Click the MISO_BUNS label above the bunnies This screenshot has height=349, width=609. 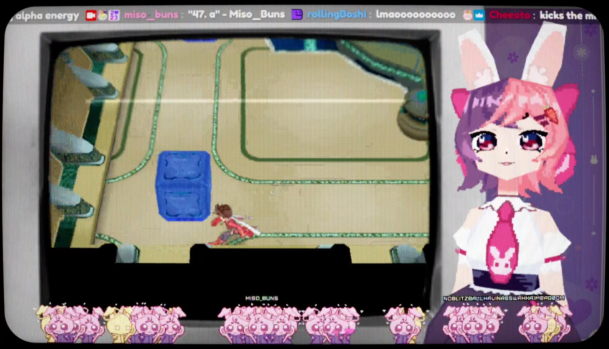point(262,298)
